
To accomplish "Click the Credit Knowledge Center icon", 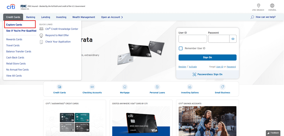I will [41, 29].
